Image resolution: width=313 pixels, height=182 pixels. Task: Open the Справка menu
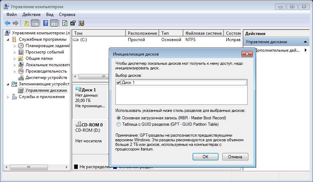67,15
